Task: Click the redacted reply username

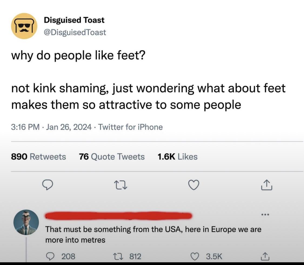Action: coord(118,216)
